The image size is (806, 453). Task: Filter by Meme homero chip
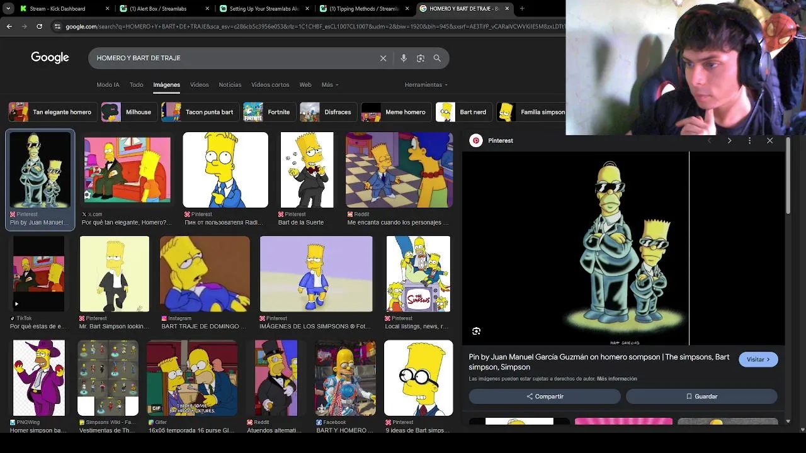click(395, 112)
